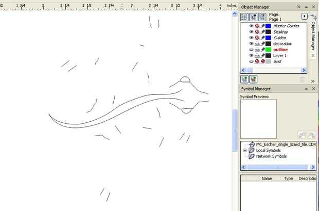This screenshot has width=319, height=211.
Task: Enable printing for Master Guides layer
Action: pos(257,26)
